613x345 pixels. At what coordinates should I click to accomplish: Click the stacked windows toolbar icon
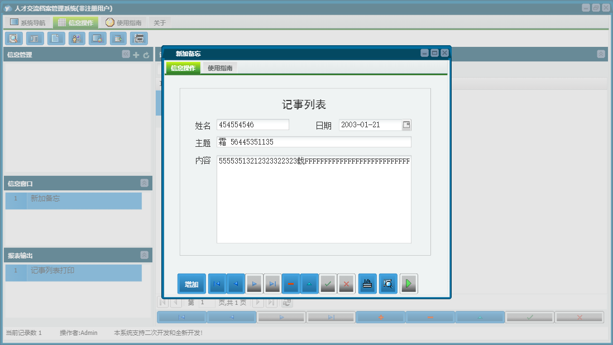pos(139,39)
